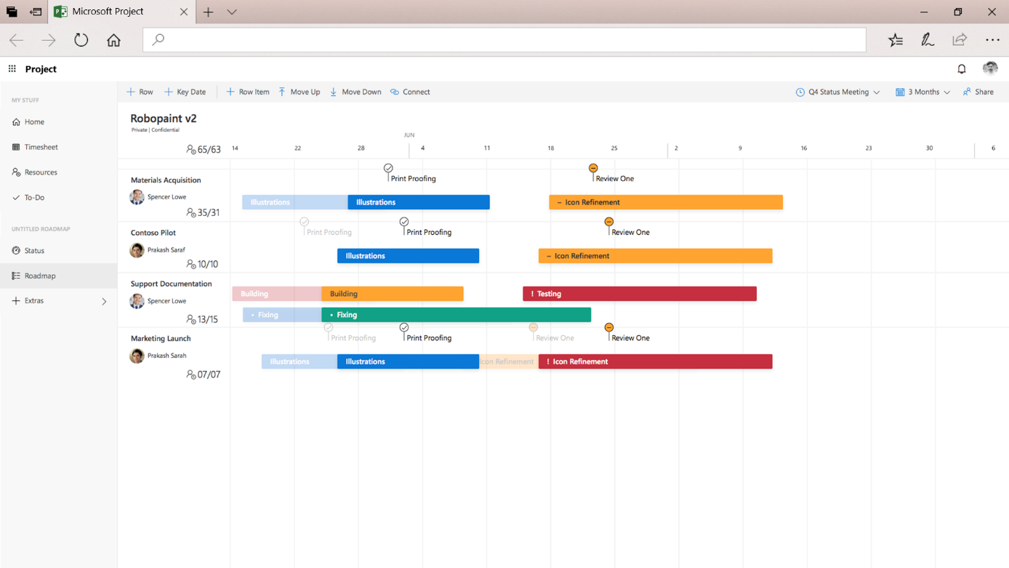Click Prakash Saraf avatar in Contoso Pilot
Viewport: 1009px width, 568px height.
(x=137, y=250)
